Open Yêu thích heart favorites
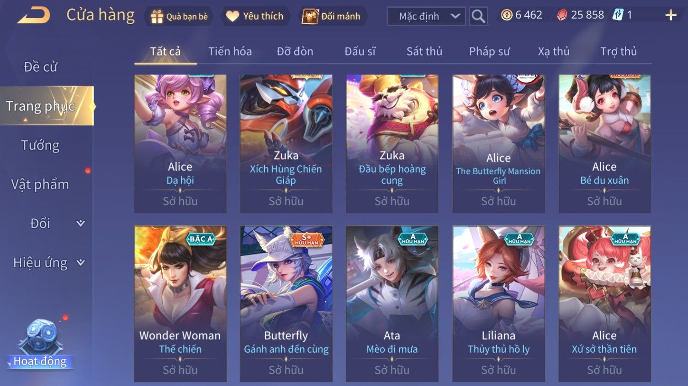Image resolution: width=688 pixels, height=386 pixels. pos(233,16)
